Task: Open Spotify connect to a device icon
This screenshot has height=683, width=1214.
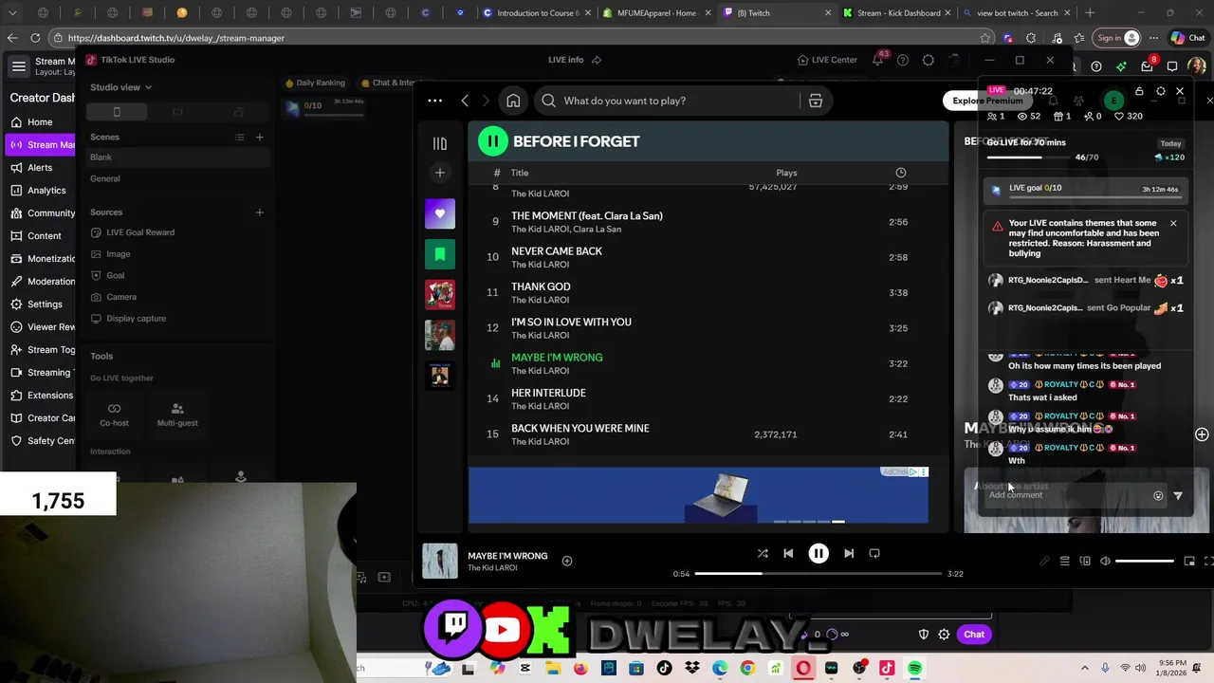Action: (1085, 562)
